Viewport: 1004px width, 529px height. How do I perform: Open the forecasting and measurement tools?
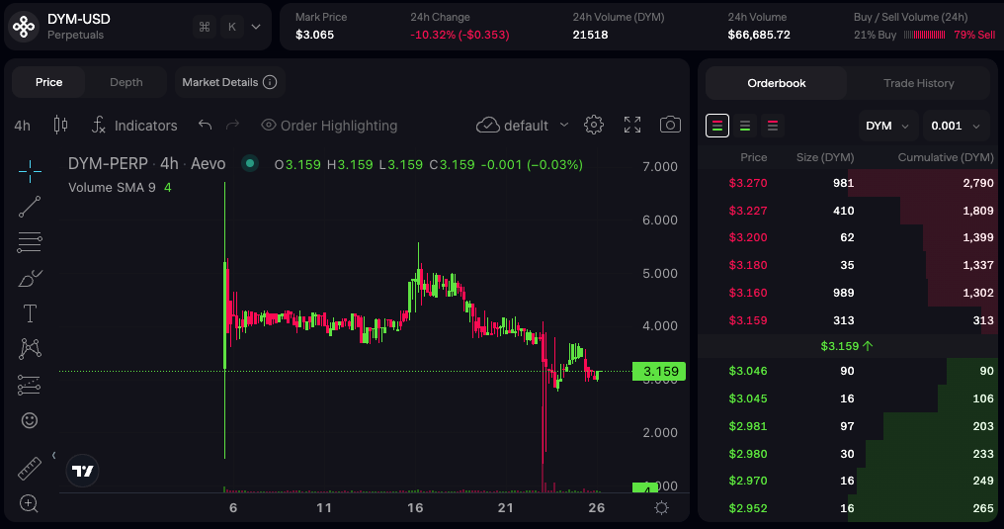(30, 385)
